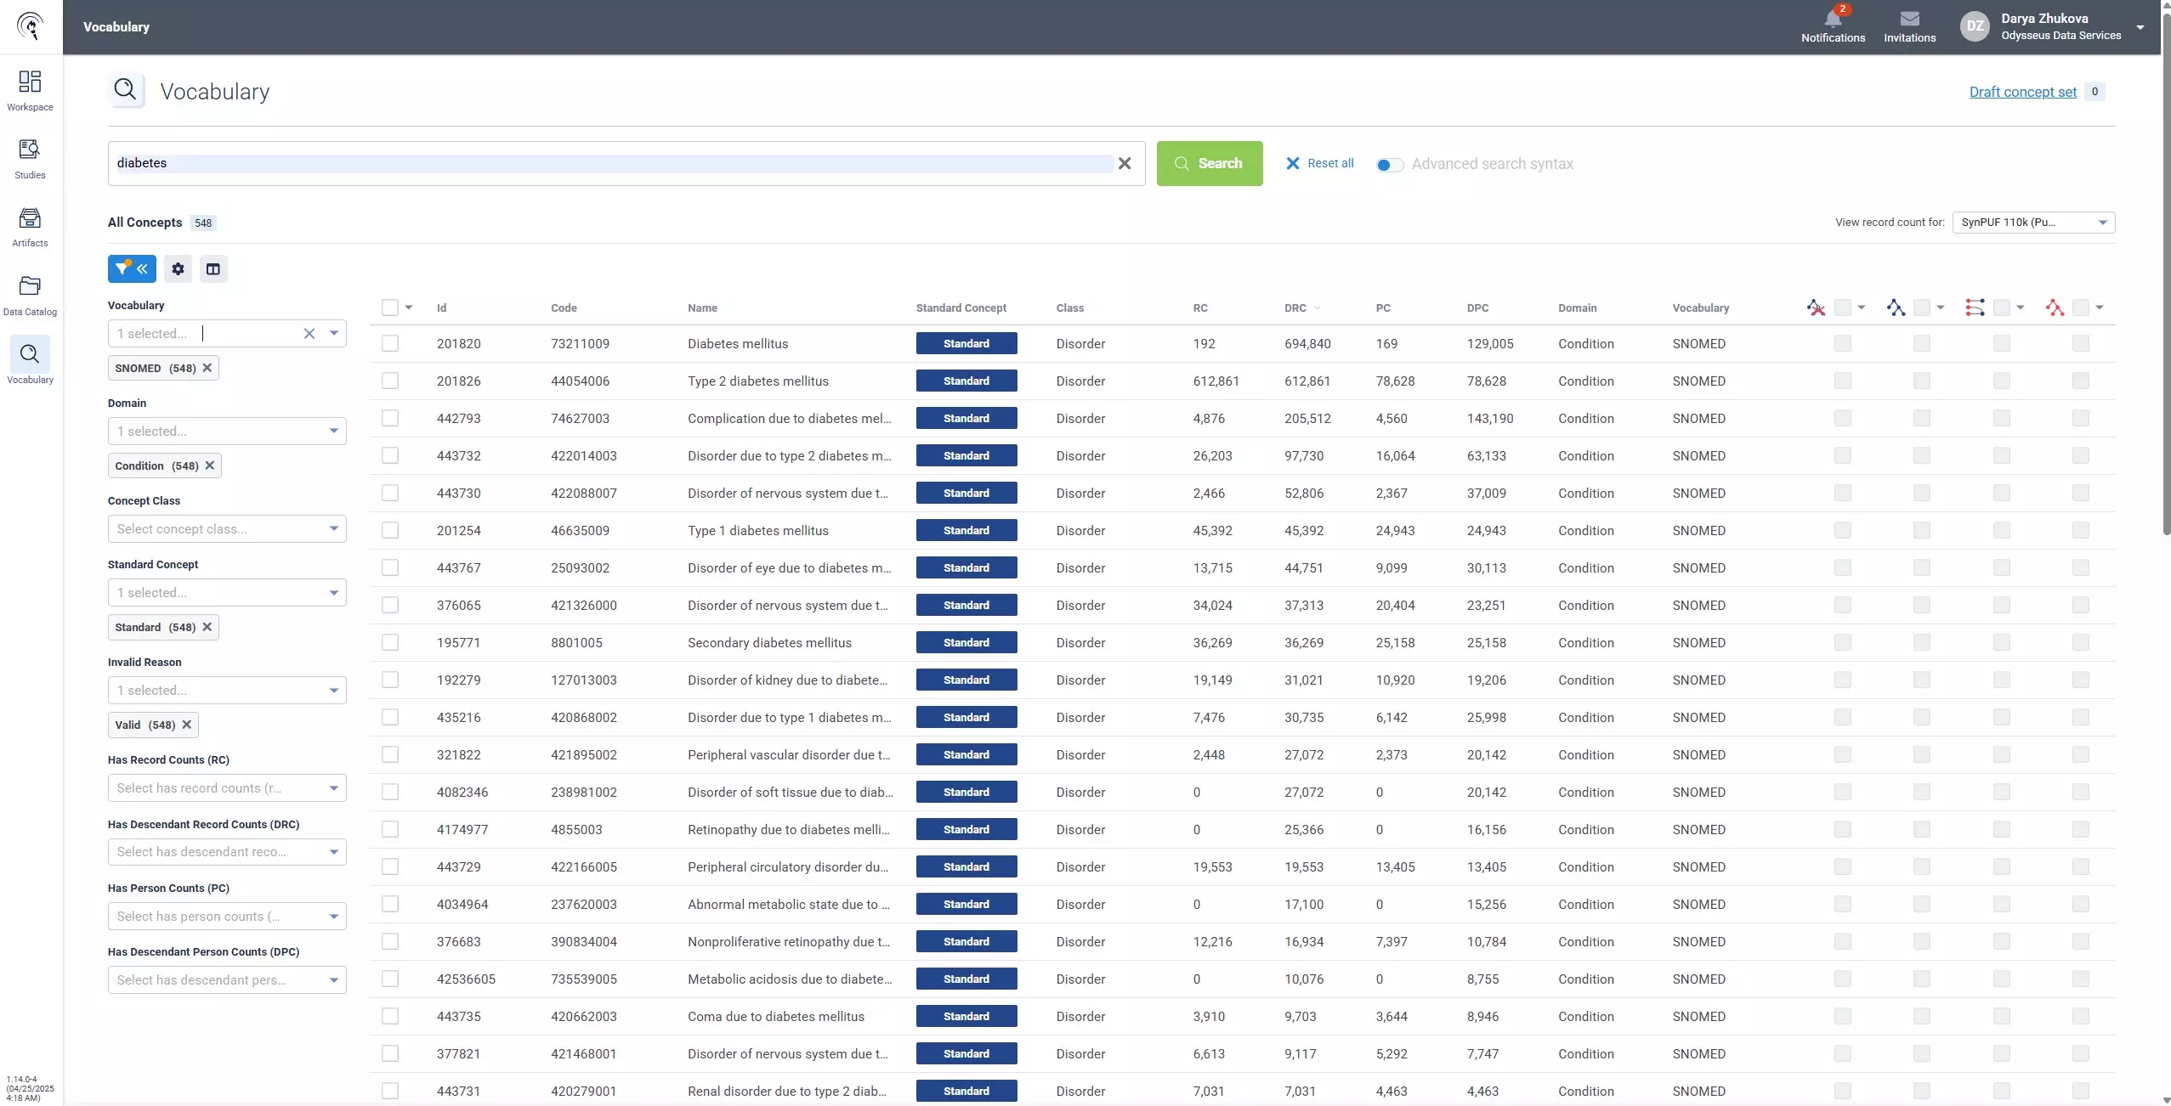Screen dimensions: 2171x1106
Task: Open the Studies sidebar section
Action: [x=30, y=159]
